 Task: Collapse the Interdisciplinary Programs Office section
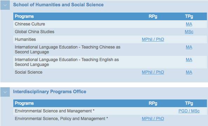pyautogui.click(x=5, y=92)
